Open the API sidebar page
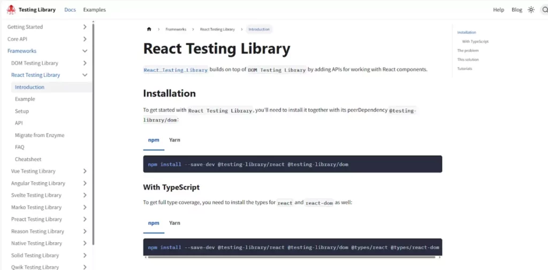The width and height of the screenshot is (548, 270). (x=19, y=123)
